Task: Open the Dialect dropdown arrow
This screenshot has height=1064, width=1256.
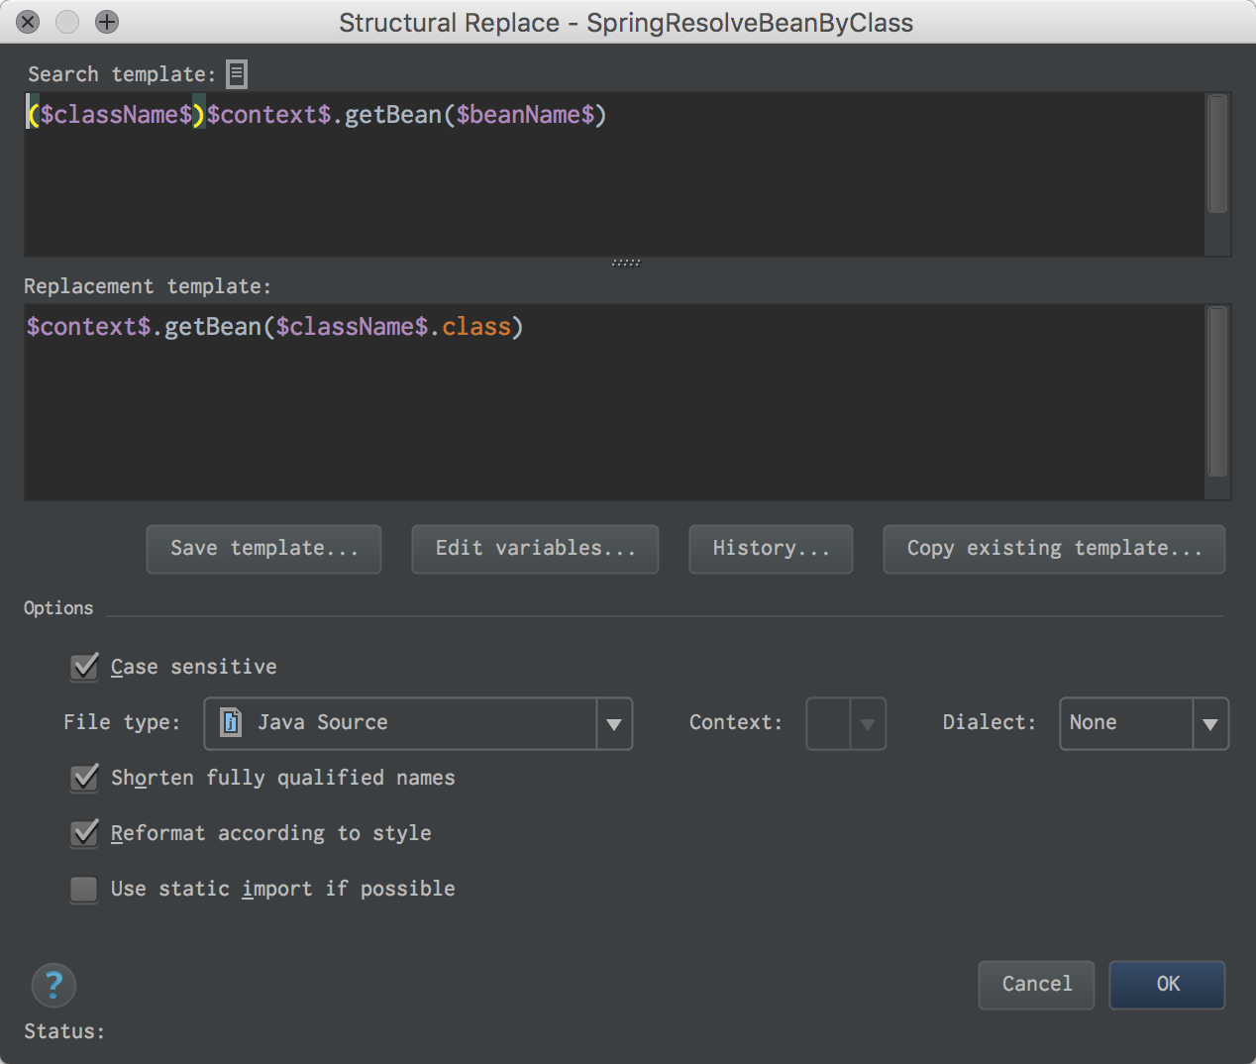Action: point(1210,724)
